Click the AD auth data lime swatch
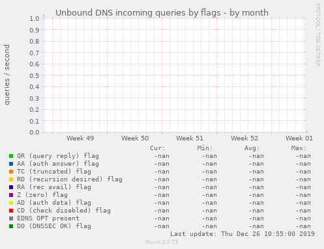This screenshot has width=324, height=249. point(11,203)
